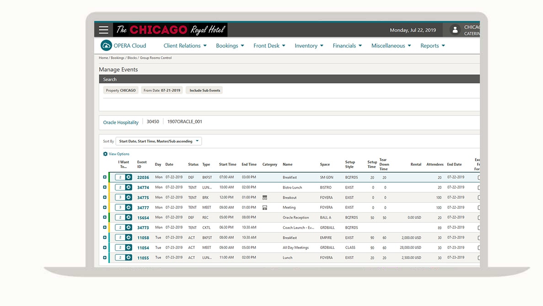The width and height of the screenshot is (543, 306).
Task: Click category icon in Breakout event row
Action: [265, 198]
